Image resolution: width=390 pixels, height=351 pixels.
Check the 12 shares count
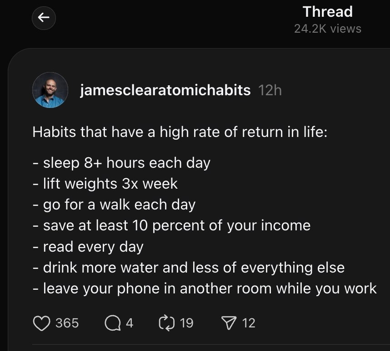(250, 323)
